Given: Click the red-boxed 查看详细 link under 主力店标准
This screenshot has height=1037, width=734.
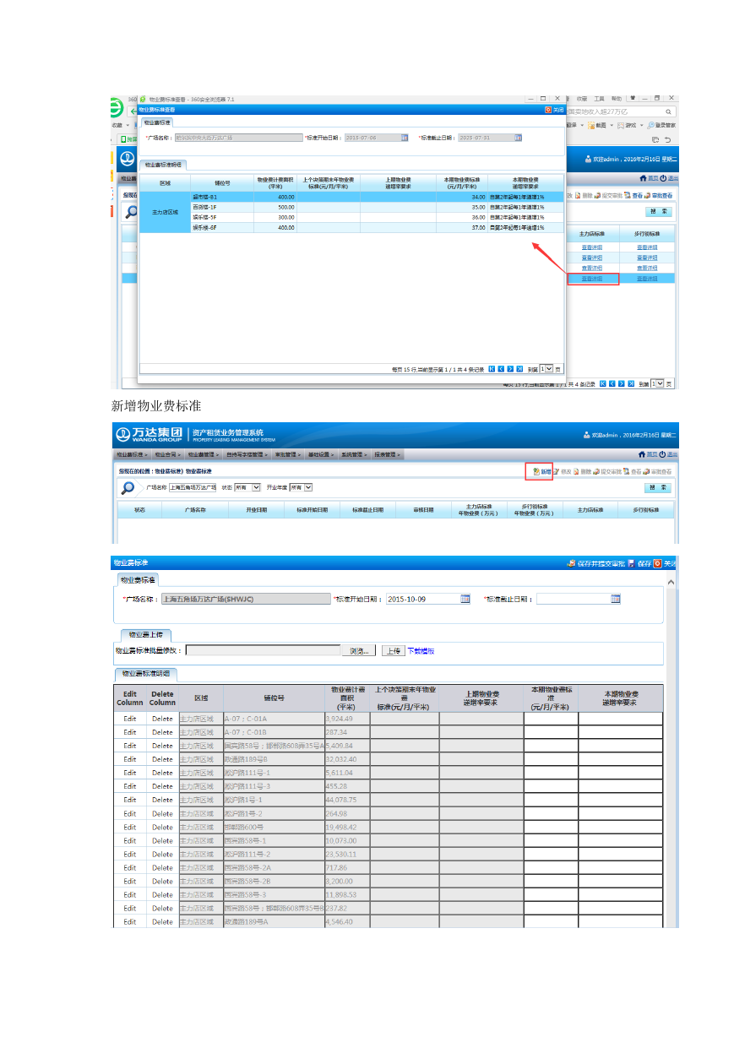Looking at the screenshot, I should pos(593,278).
